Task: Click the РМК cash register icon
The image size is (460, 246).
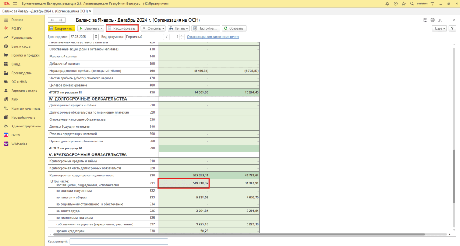Action: pos(6,99)
